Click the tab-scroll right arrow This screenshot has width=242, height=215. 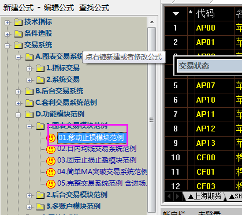click(177, 197)
